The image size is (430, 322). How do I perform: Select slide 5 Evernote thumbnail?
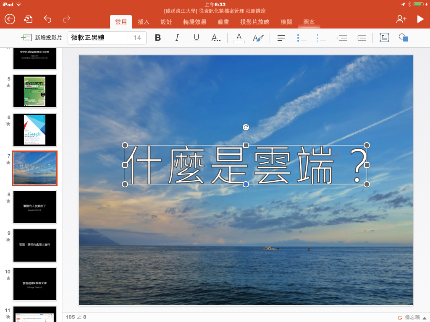point(34,91)
